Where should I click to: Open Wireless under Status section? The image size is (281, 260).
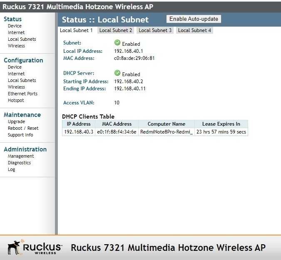coord(17,46)
